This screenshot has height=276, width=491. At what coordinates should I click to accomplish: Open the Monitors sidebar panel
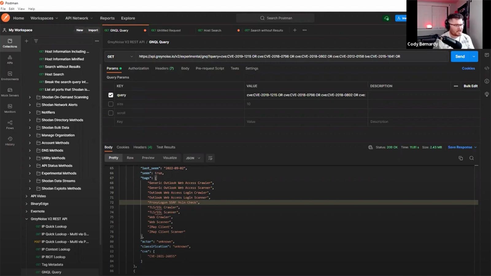coord(10,108)
